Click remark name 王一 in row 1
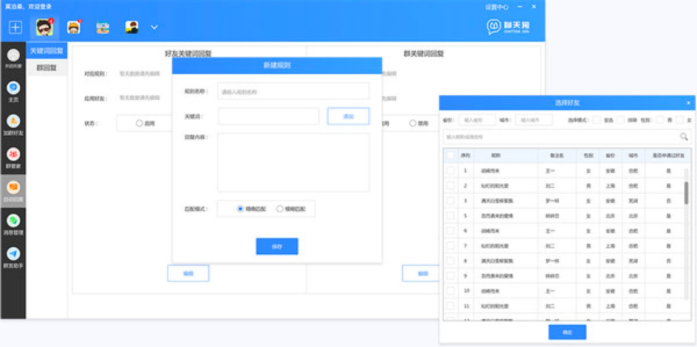 tap(549, 171)
